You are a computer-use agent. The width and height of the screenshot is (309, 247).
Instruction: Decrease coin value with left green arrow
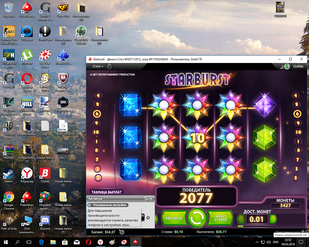coord(241,219)
